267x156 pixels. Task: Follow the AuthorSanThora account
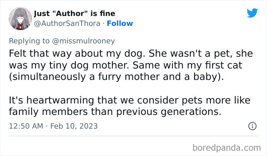[x=120, y=23]
